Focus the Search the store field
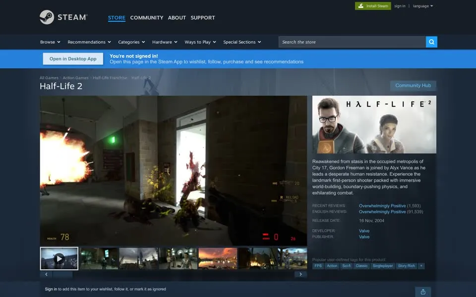This screenshot has width=476, height=297. [352, 42]
